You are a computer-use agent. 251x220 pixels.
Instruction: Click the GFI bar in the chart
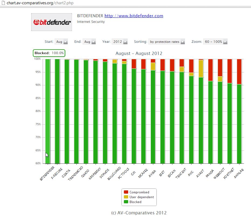click(x=134, y=111)
